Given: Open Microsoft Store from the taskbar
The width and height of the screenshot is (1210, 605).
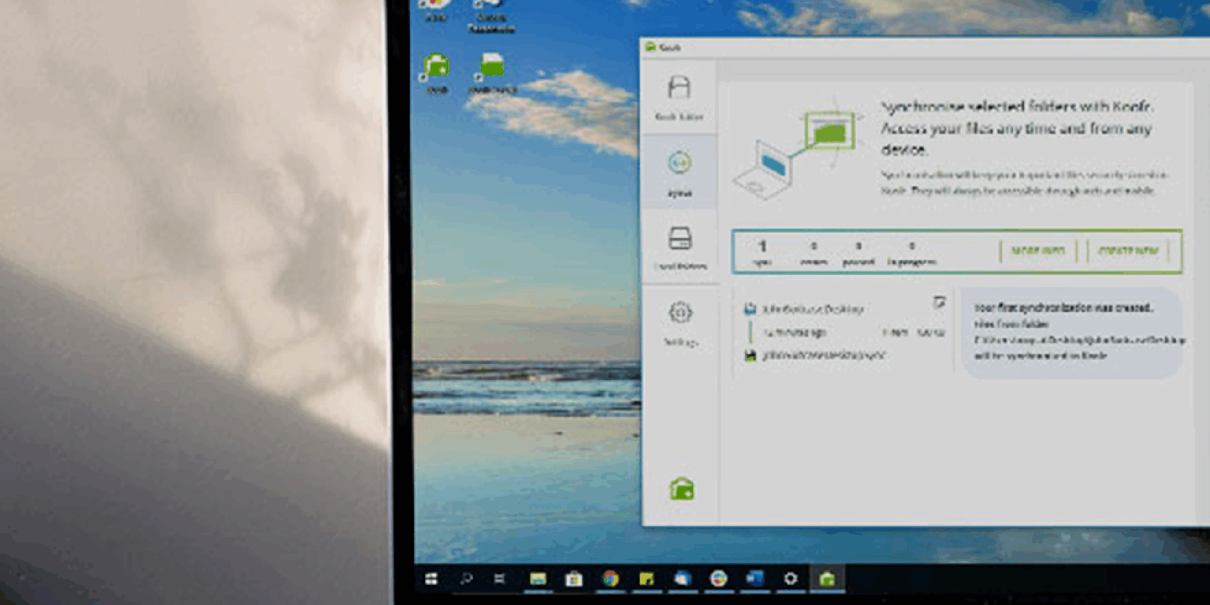Looking at the screenshot, I should coord(574,579).
